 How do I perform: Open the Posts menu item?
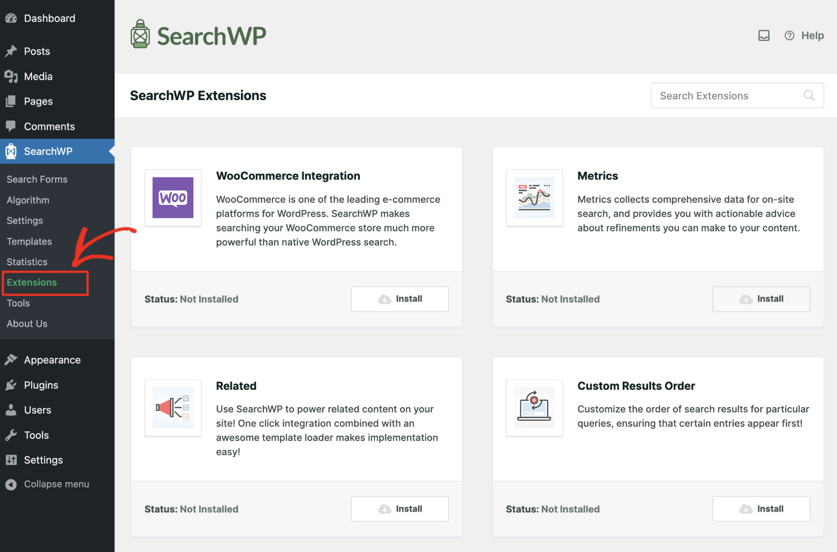pyautogui.click(x=57, y=51)
